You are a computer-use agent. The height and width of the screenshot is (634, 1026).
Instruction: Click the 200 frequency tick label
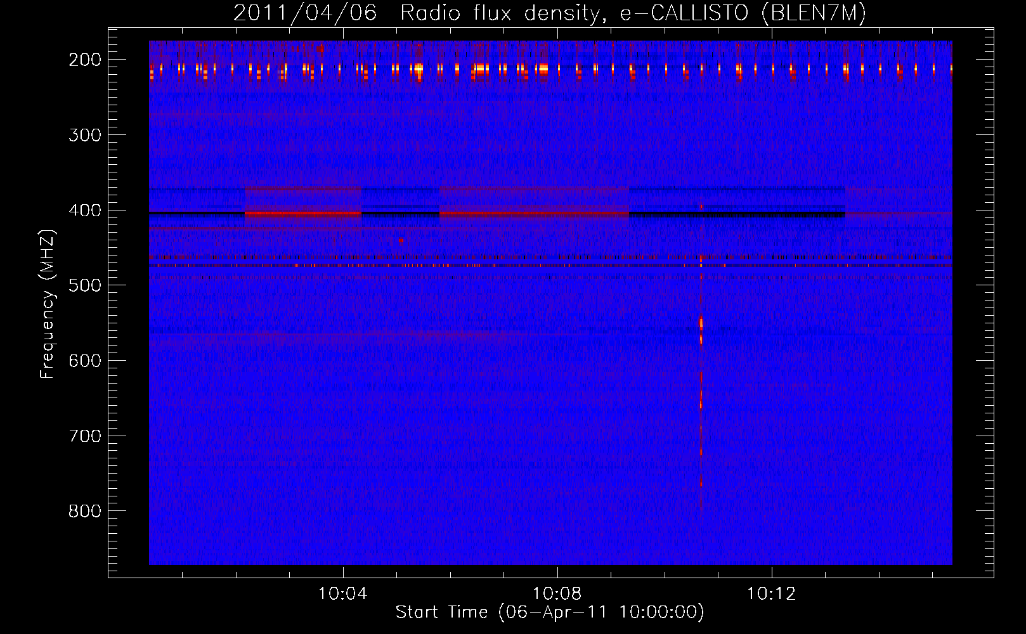pos(84,60)
